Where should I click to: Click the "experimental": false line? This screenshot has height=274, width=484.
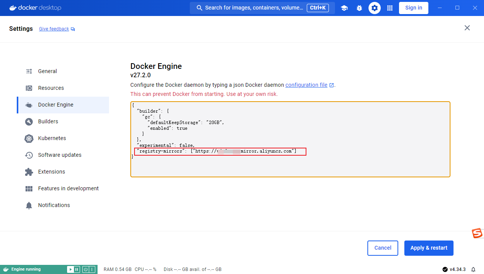tap(166, 145)
